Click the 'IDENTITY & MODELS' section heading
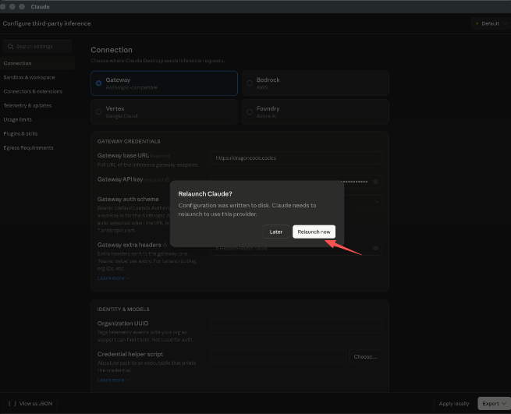The height and width of the screenshot is (414, 511). (123, 309)
